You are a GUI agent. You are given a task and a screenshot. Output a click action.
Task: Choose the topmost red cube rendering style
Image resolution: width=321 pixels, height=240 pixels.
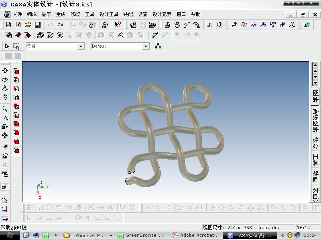point(16,71)
